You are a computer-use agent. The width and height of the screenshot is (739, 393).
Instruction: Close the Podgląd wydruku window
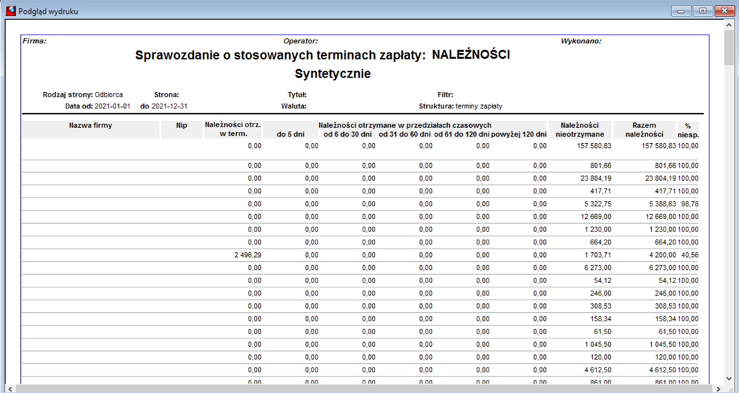724,10
